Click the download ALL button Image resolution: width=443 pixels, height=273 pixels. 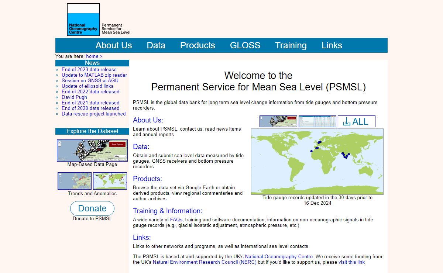tap(357, 121)
